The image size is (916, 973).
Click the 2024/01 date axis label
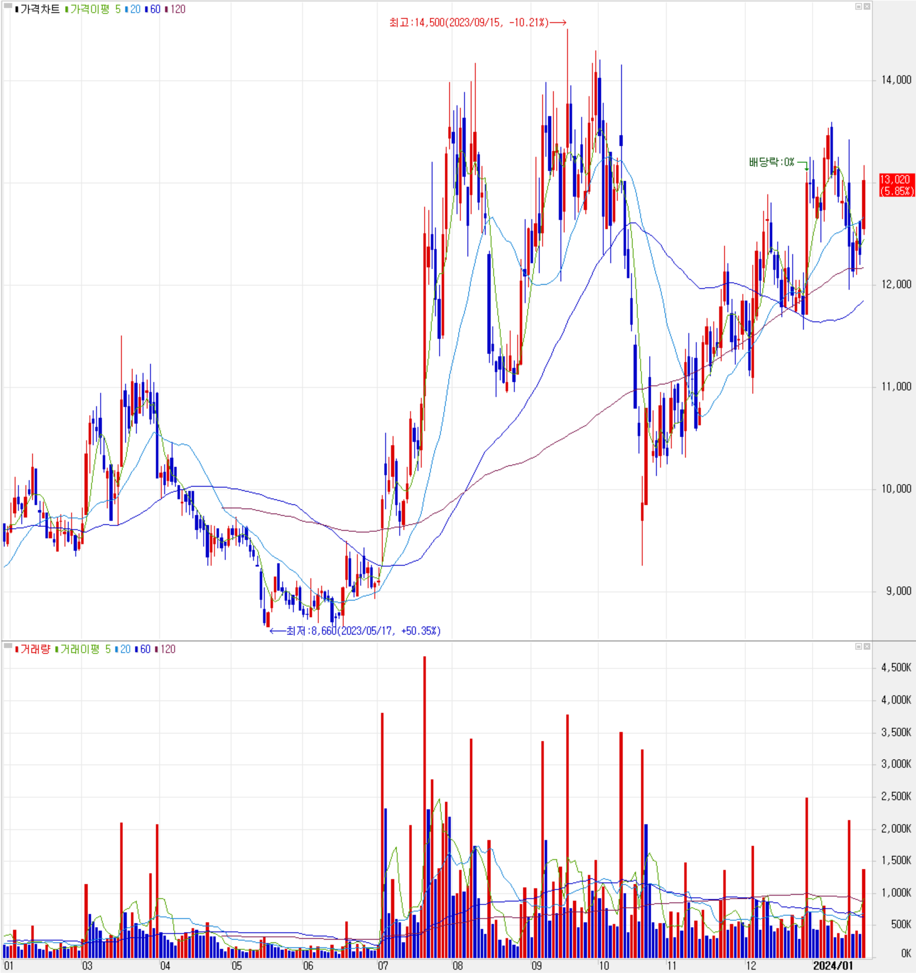pyautogui.click(x=833, y=966)
